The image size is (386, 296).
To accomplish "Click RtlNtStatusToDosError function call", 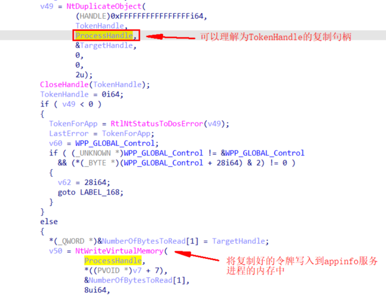I will [x=157, y=123].
